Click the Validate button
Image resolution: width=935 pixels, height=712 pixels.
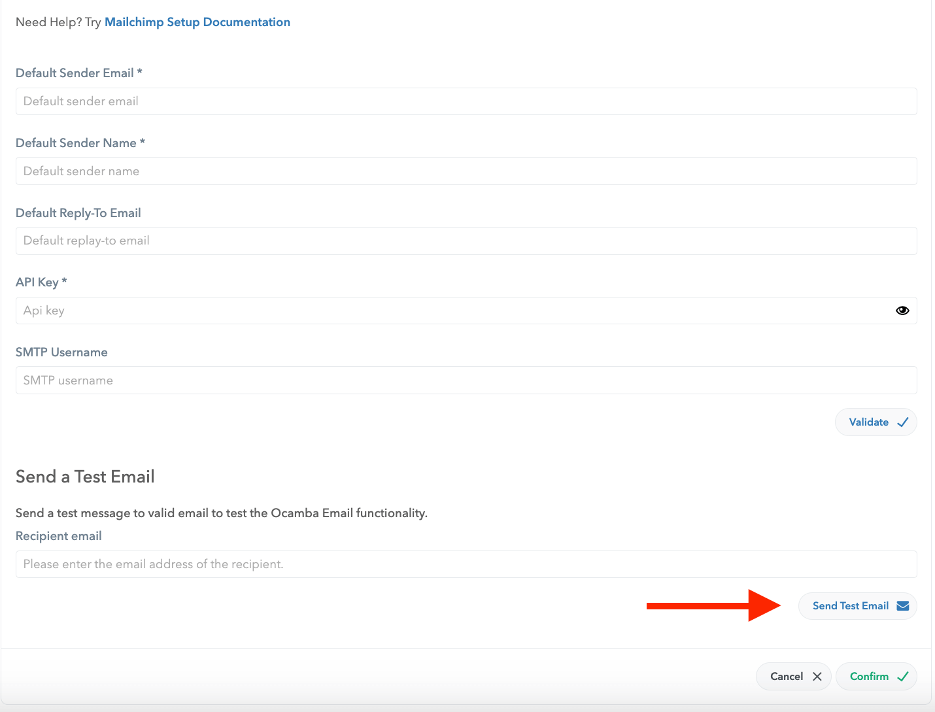(876, 422)
